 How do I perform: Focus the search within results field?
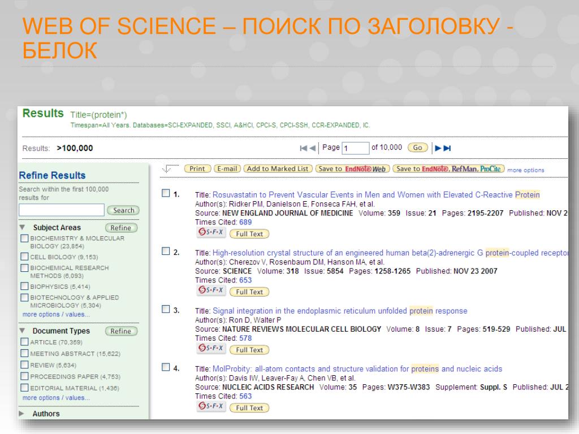62,210
